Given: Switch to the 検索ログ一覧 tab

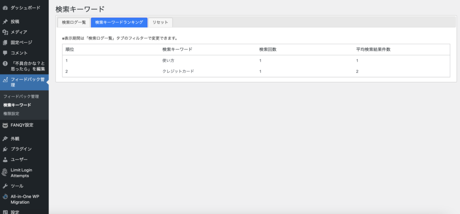Looking at the screenshot, I should pos(74,22).
